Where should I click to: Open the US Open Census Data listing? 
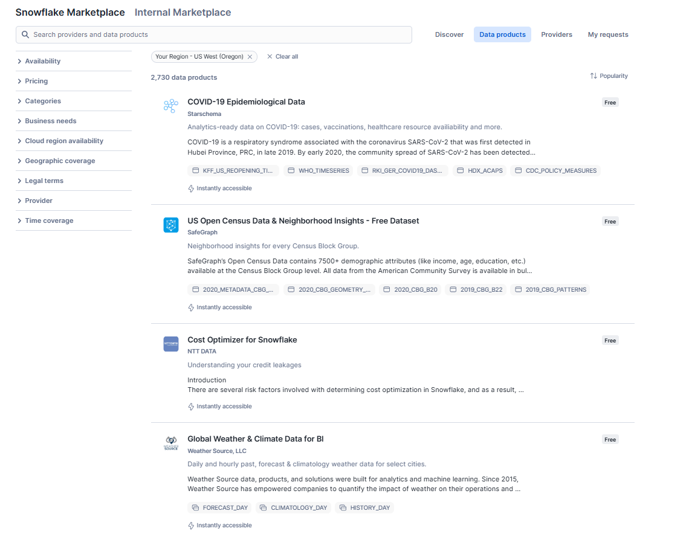[303, 221]
